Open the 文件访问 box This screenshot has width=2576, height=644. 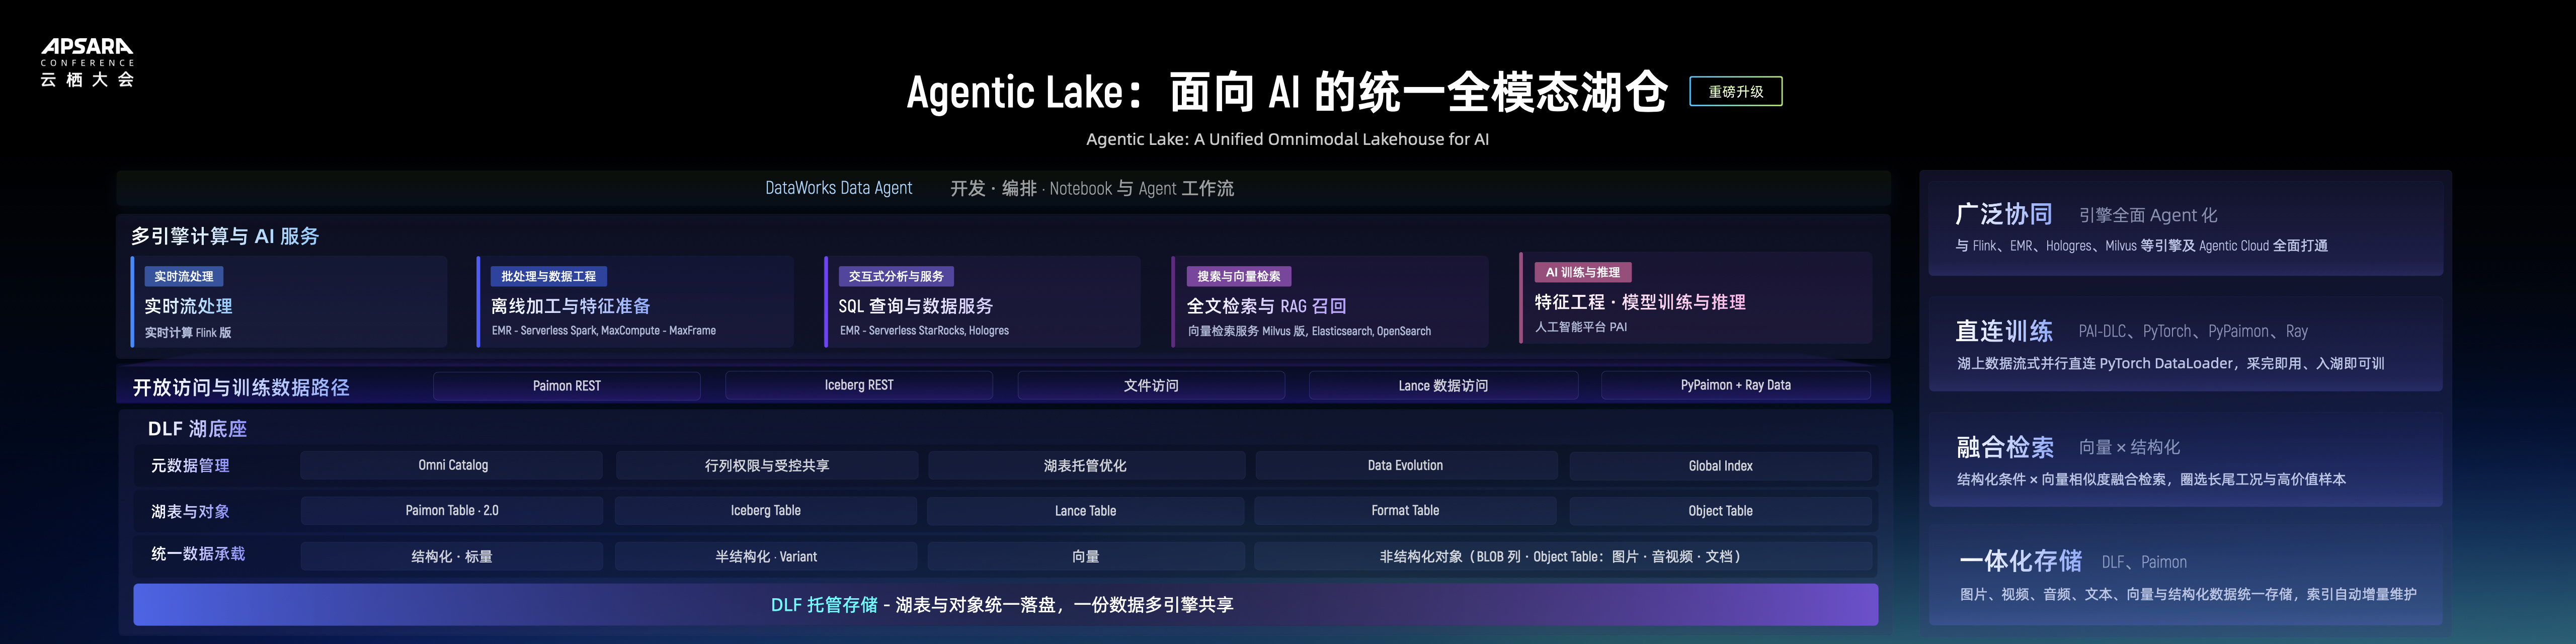pyautogui.click(x=1151, y=385)
